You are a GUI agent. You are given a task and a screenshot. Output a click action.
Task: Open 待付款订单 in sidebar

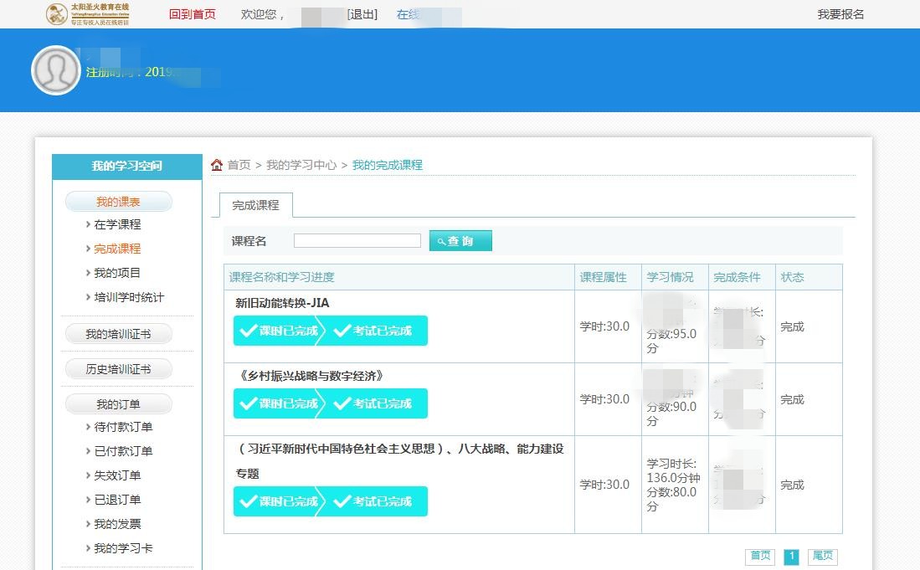(x=123, y=427)
